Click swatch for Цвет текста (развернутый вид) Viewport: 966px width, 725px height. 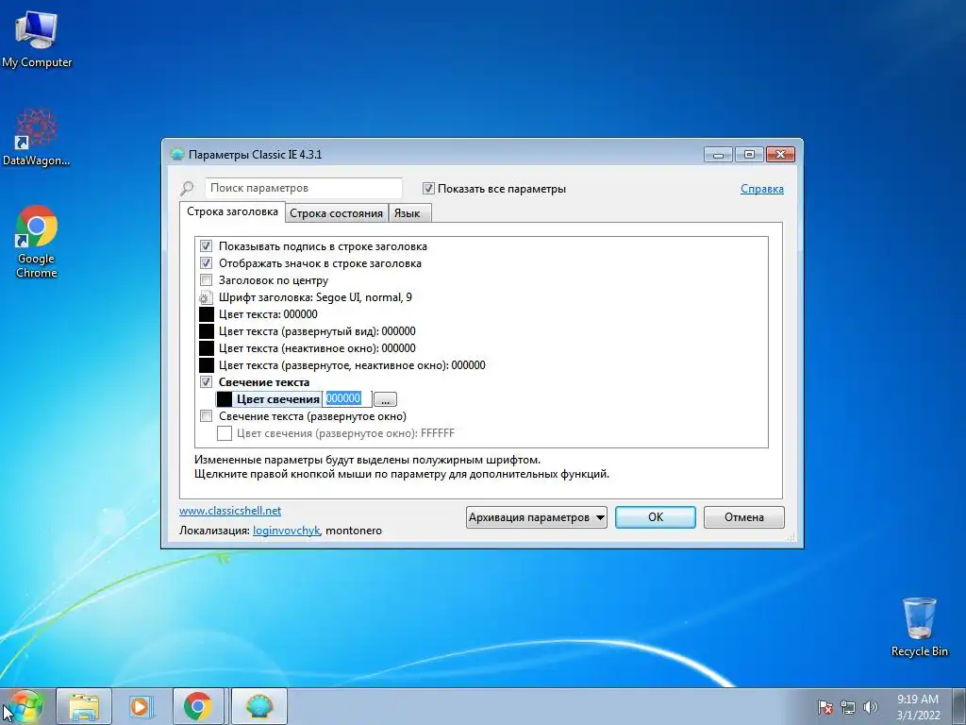pyautogui.click(x=207, y=331)
